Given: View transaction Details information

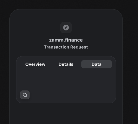Looking at the screenshot, I should coord(66,64).
